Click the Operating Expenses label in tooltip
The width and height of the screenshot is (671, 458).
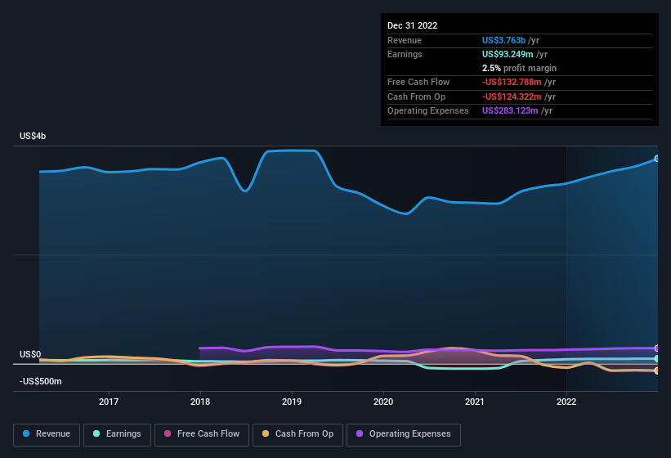click(x=428, y=111)
